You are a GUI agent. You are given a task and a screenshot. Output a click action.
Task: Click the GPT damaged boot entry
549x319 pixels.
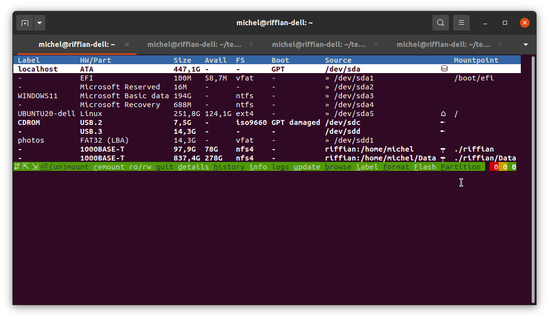click(x=296, y=122)
